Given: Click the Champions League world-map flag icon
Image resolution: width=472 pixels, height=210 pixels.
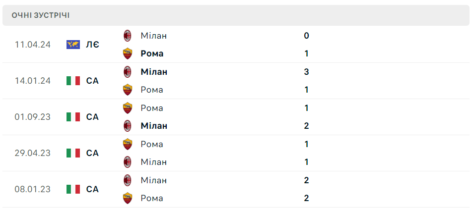Looking at the screenshot, I should click(73, 45).
